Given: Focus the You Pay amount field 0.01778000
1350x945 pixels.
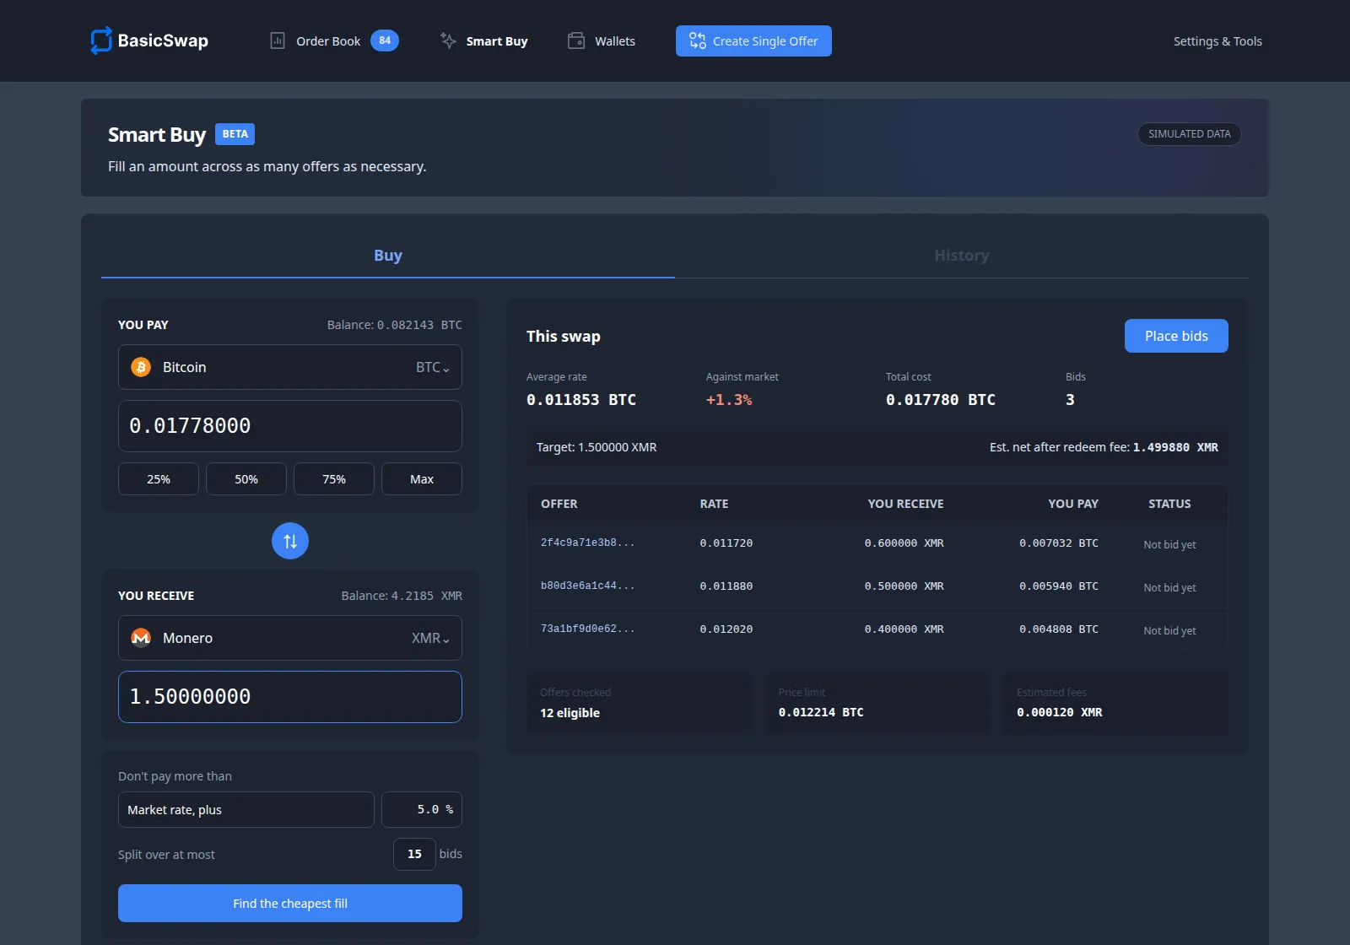Looking at the screenshot, I should tap(290, 426).
